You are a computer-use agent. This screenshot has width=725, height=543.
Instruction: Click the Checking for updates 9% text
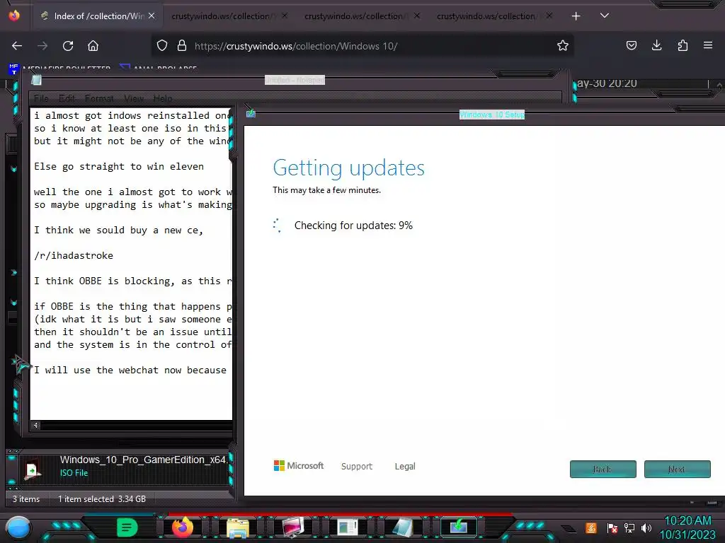pos(353,226)
